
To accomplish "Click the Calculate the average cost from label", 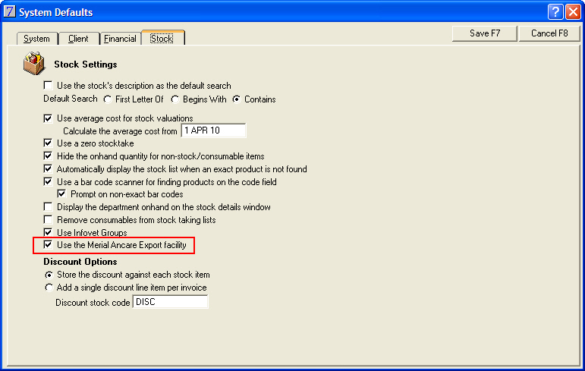I will pyautogui.click(x=120, y=131).
